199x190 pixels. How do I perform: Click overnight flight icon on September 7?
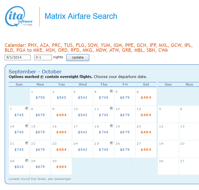point(27,109)
